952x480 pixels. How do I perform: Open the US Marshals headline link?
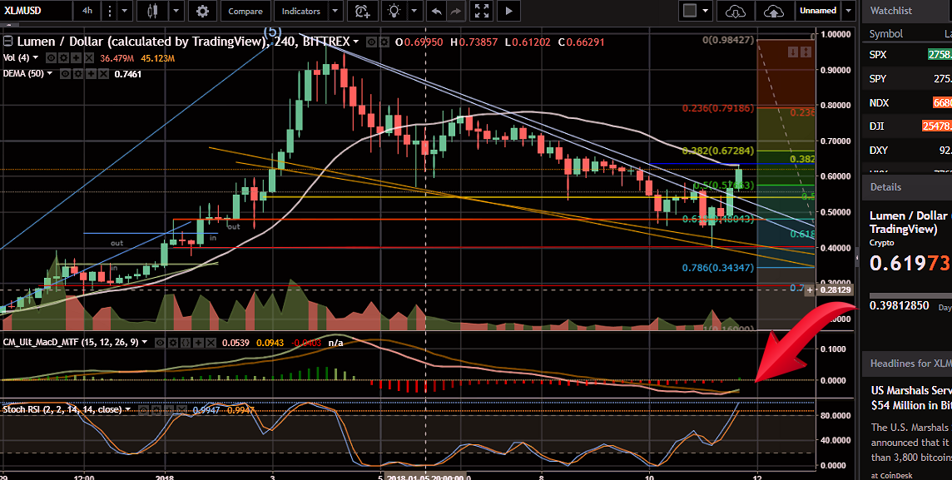pos(910,398)
